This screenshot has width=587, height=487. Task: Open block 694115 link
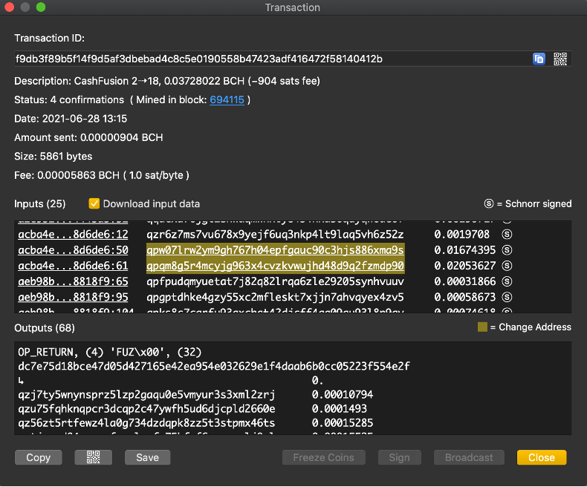(227, 99)
